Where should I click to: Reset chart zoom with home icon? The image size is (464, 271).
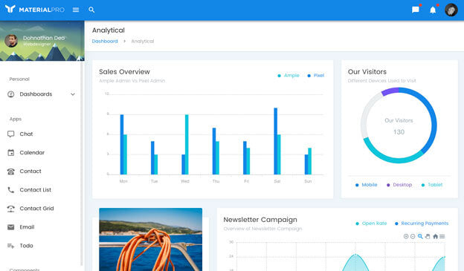click(x=435, y=236)
